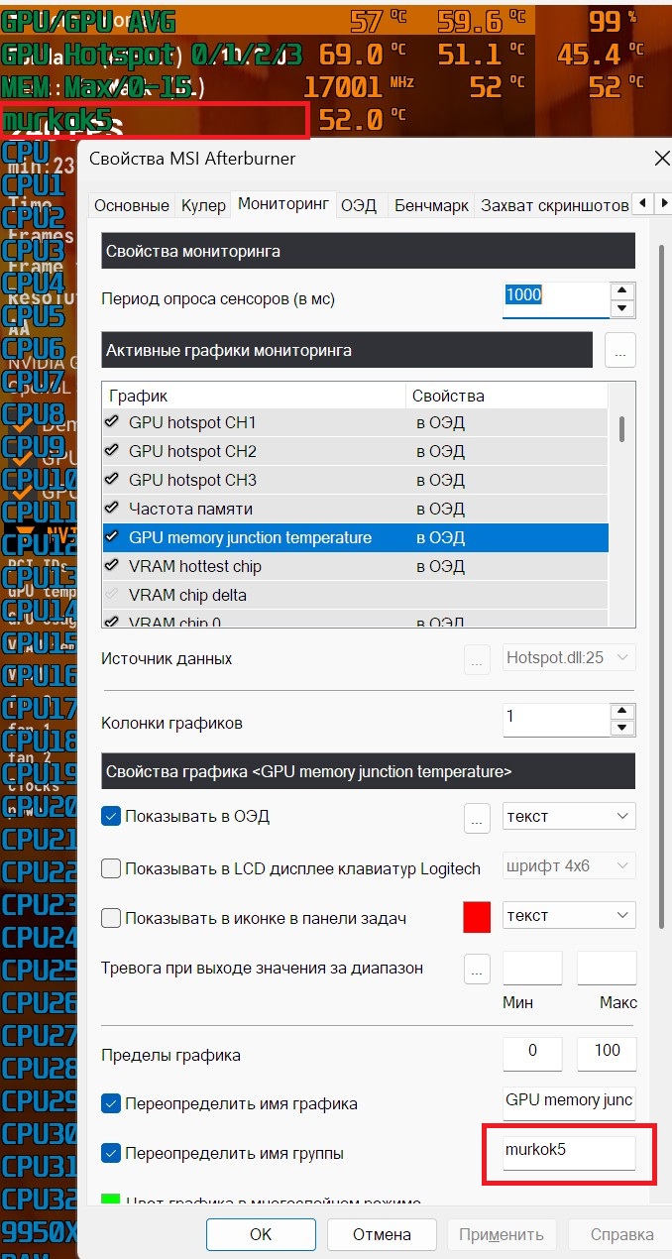The height and width of the screenshot is (1259, 672).
Task: Toggle checkmark for Частота памяти graph
Action: 111,509
